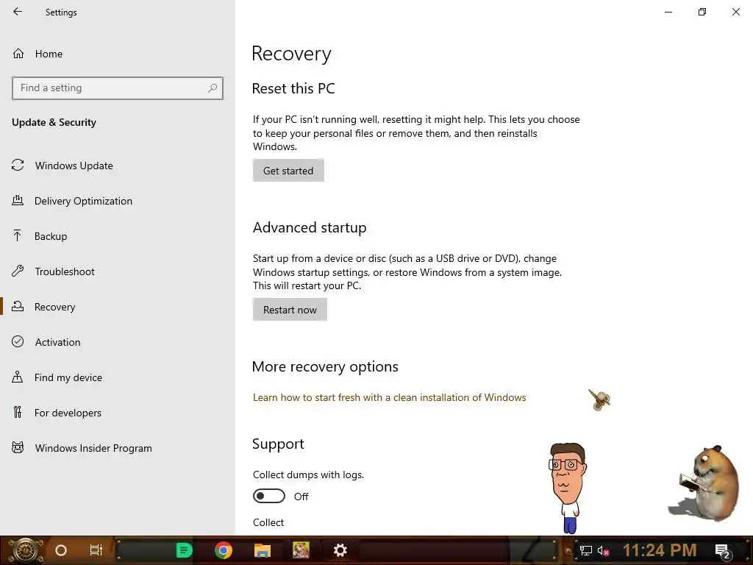Toggle Collect dumps with logs switch
This screenshot has width=753, height=565.
coord(269,496)
